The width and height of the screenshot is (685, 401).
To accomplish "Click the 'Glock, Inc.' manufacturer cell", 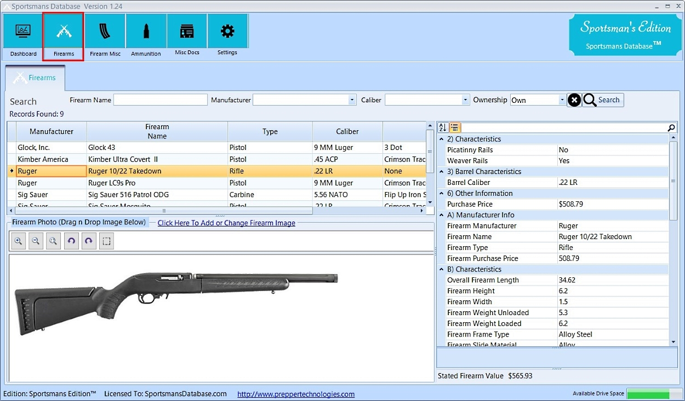I will point(52,148).
